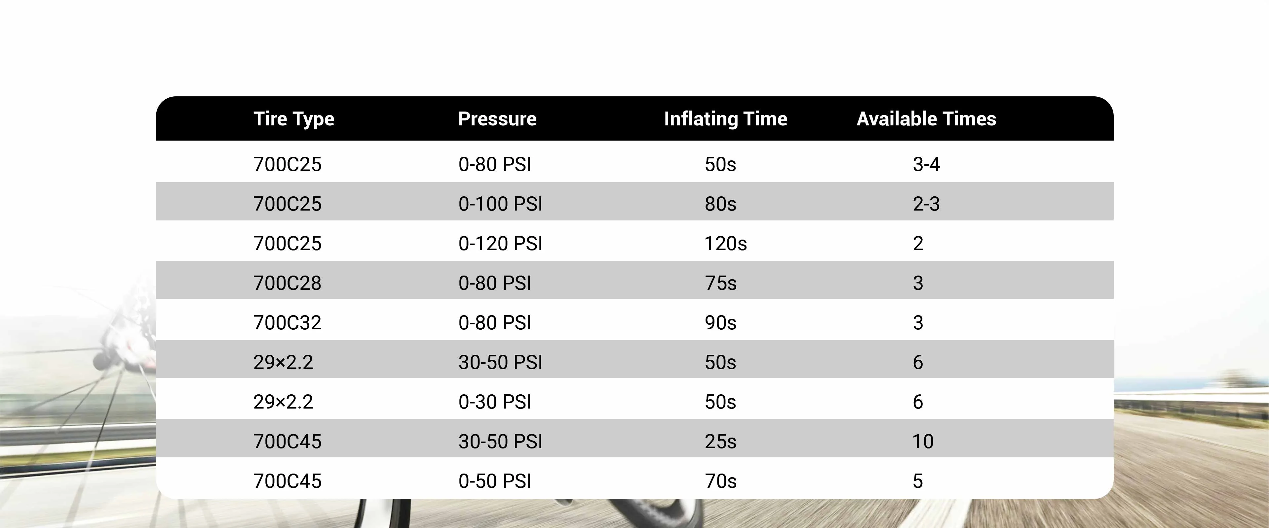This screenshot has width=1269, height=528.
Task: Click the 90s inflating time value
Action: point(720,323)
